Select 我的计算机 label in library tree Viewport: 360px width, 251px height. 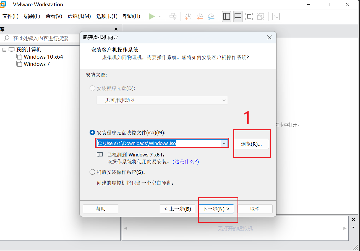[29, 50]
